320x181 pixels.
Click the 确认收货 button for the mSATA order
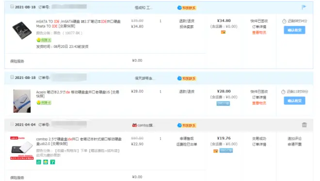(294, 30)
